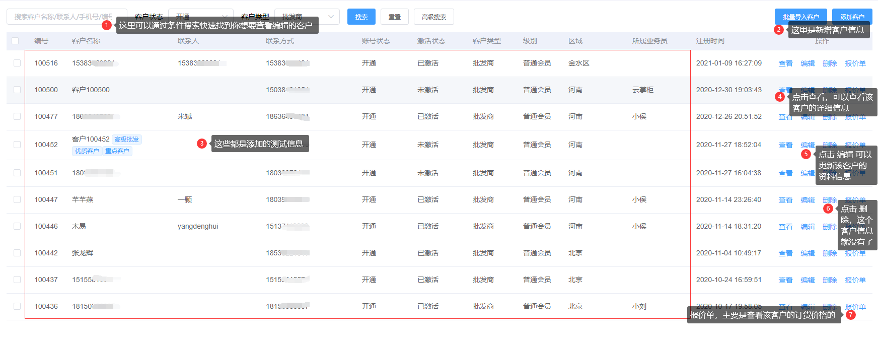Click the 重点客户 tag on customer 100452
Screen dimensions: 878x341
[117, 151]
